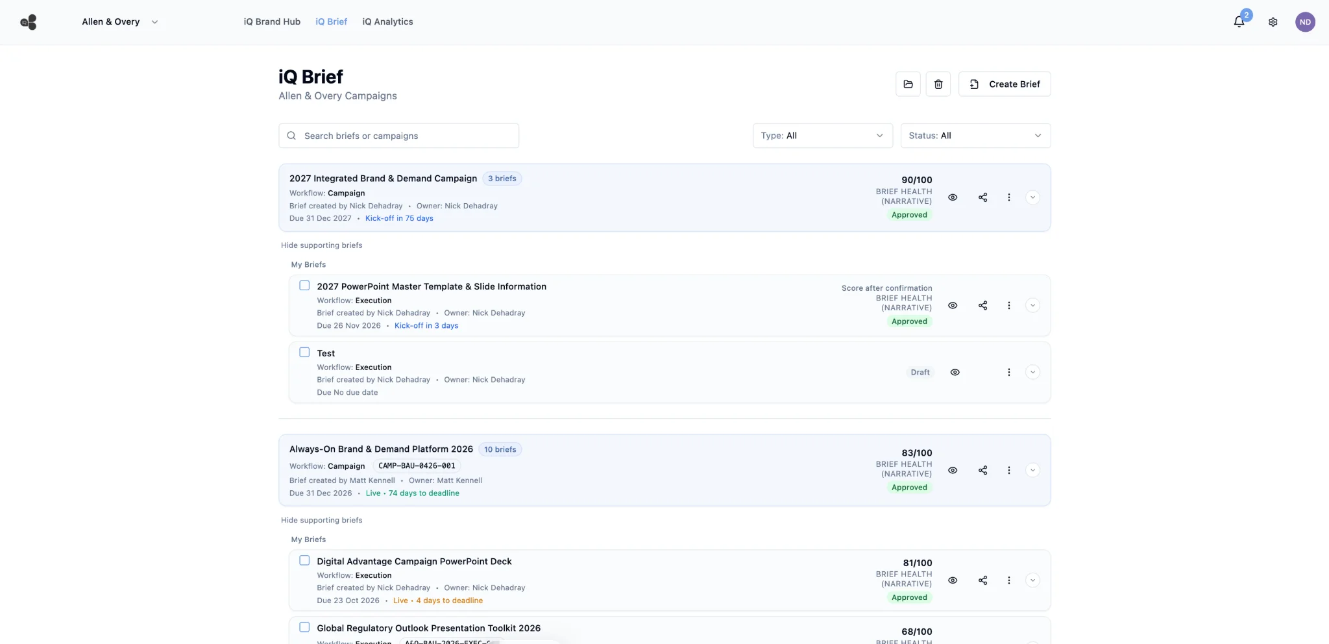Screen dimensions: 1329x644
Task: Open the folder icon beside Create Brief
Action: tap(908, 84)
